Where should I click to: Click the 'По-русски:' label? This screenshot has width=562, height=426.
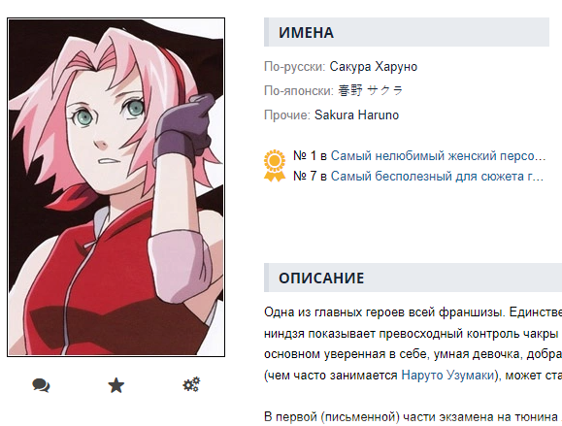[x=295, y=67]
